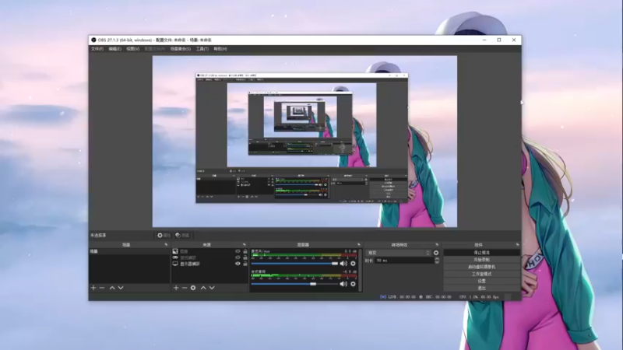Screen dimensions: 623x350
Task: Adjust Mic/Aux volume slider
Action: (x=294, y=264)
